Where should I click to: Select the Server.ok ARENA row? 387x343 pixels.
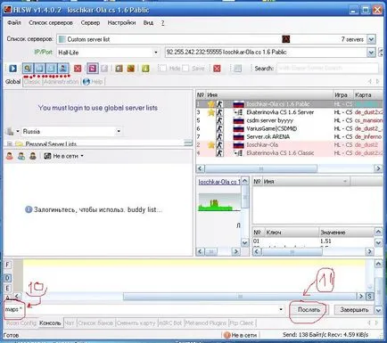289,136
